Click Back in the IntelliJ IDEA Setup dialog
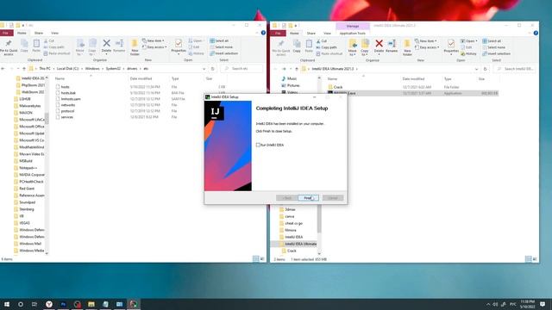 [286, 198]
